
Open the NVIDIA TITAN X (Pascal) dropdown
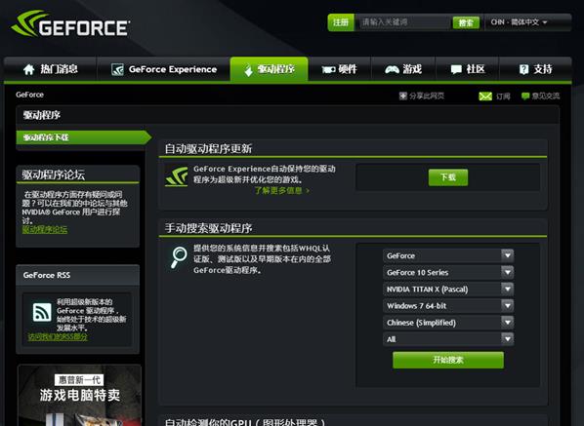[x=448, y=290]
